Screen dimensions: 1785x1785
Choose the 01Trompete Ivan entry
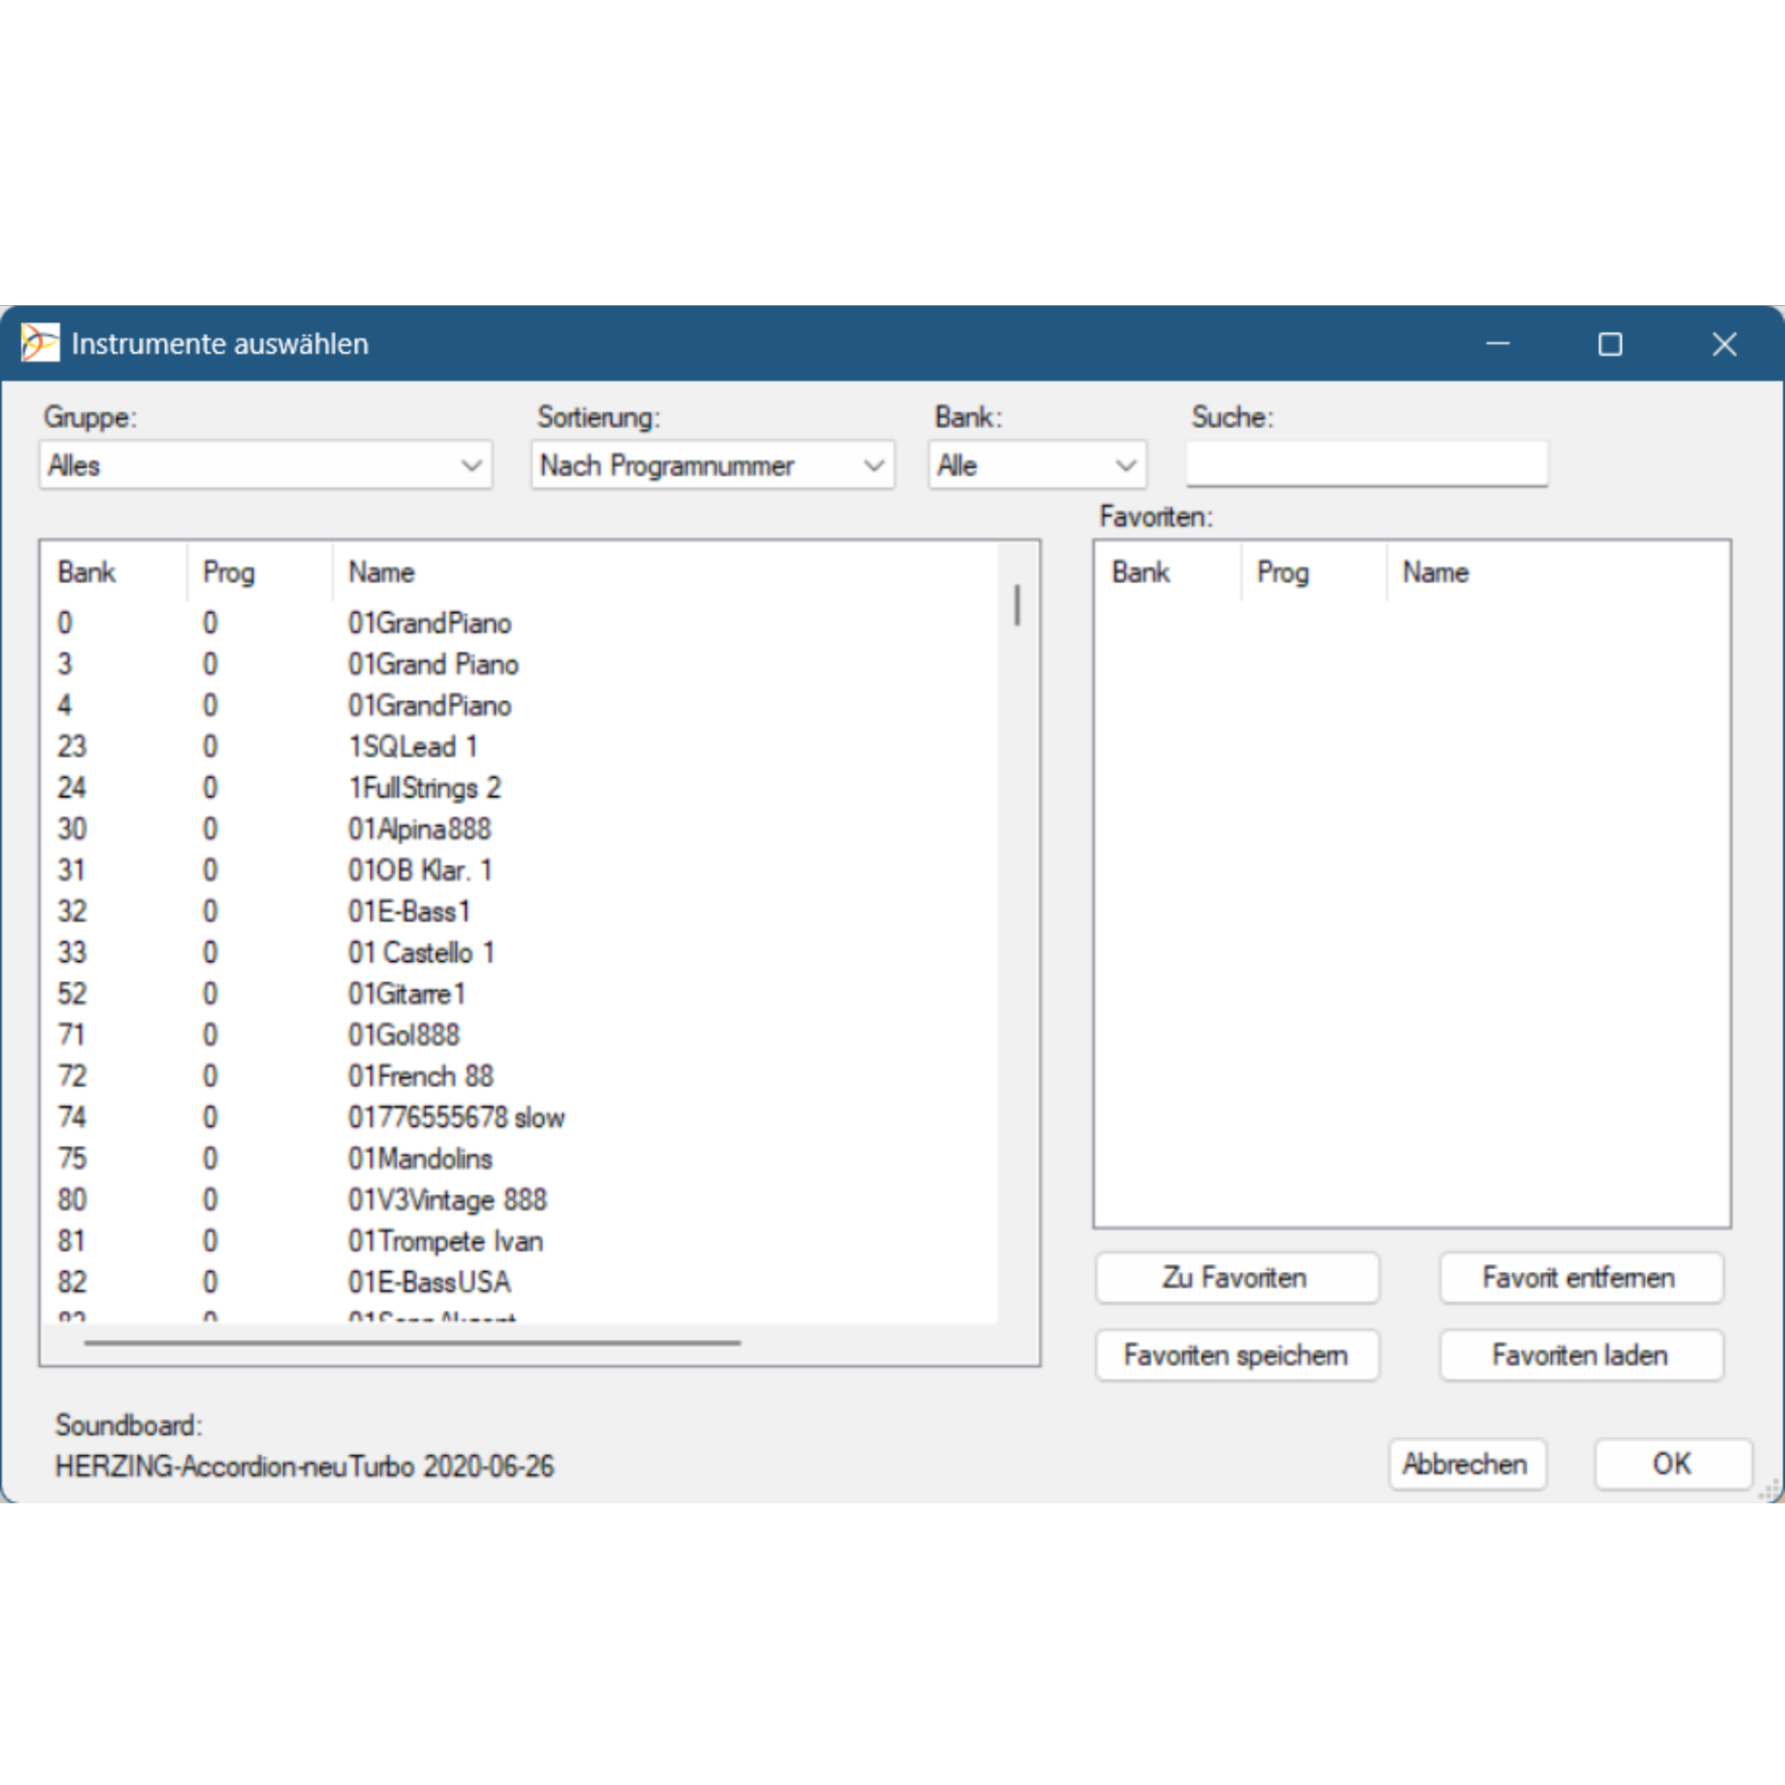coord(445,1241)
